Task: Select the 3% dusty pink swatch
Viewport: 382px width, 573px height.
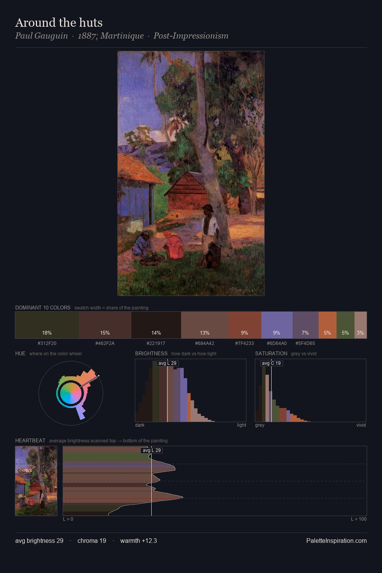Action: coord(361,325)
